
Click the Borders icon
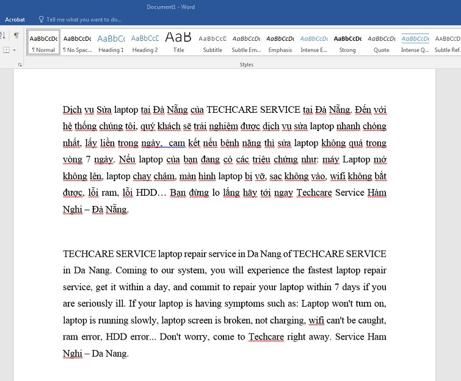[6, 50]
